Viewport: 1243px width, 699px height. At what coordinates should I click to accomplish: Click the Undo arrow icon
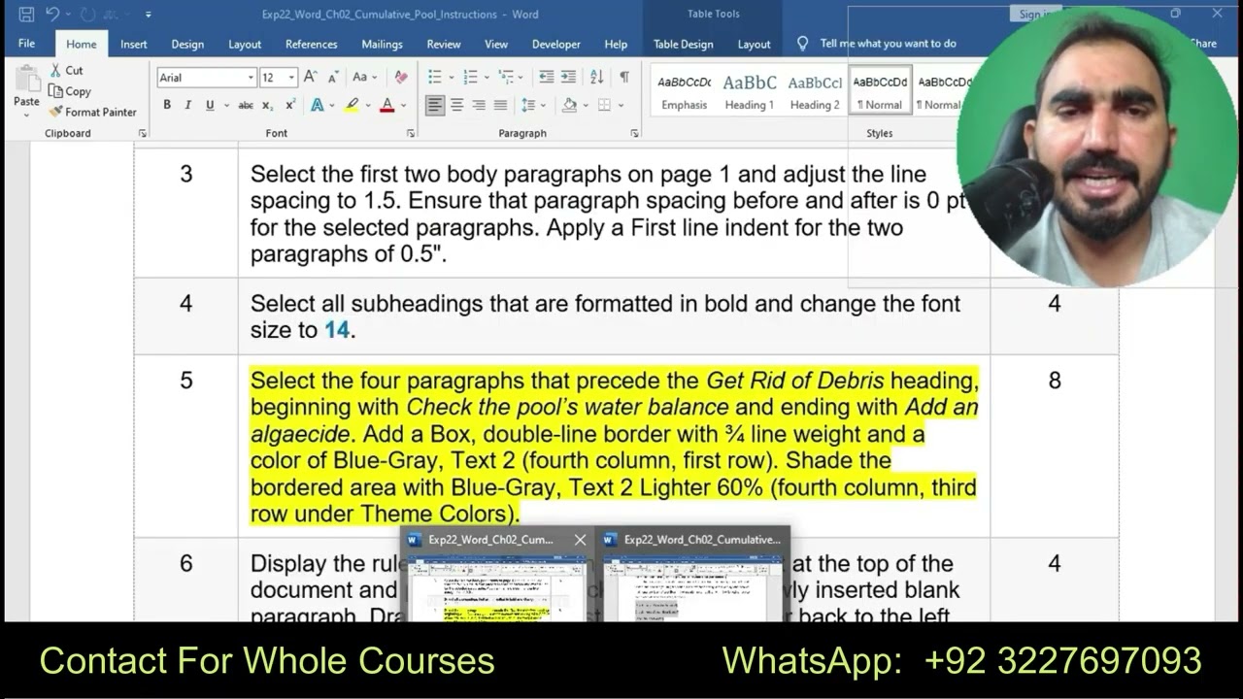click(52, 15)
